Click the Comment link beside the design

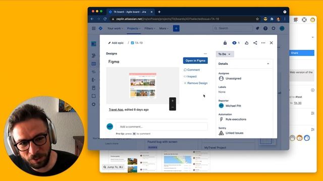[192, 70]
